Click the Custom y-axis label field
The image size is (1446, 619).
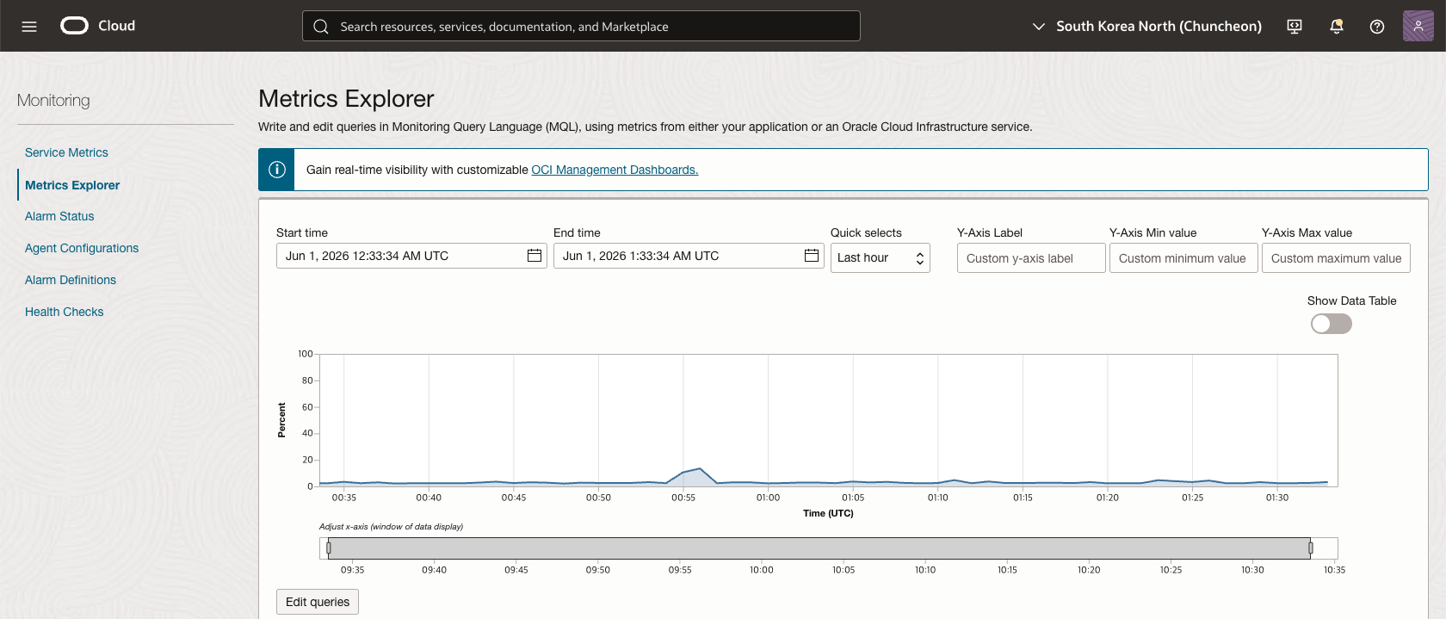[1031, 258]
